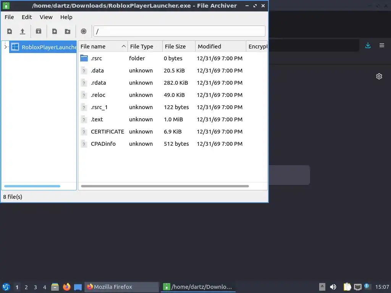This screenshot has height=293, width=391.
Task: Click the Stop operation toolbar icon
Action: pos(84,31)
